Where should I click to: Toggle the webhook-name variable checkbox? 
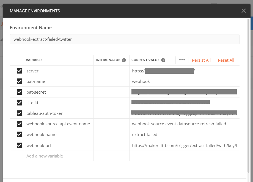tap(20, 135)
